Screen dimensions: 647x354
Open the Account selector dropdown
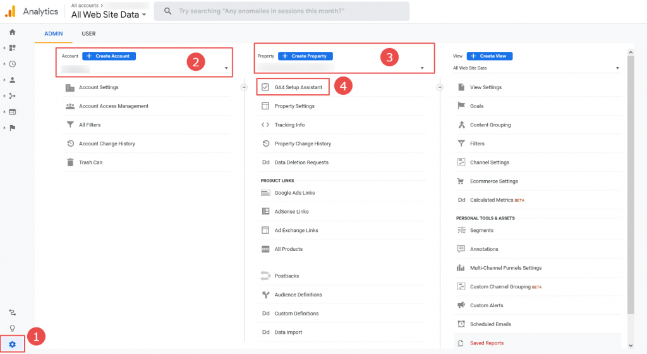click(145, 68)
